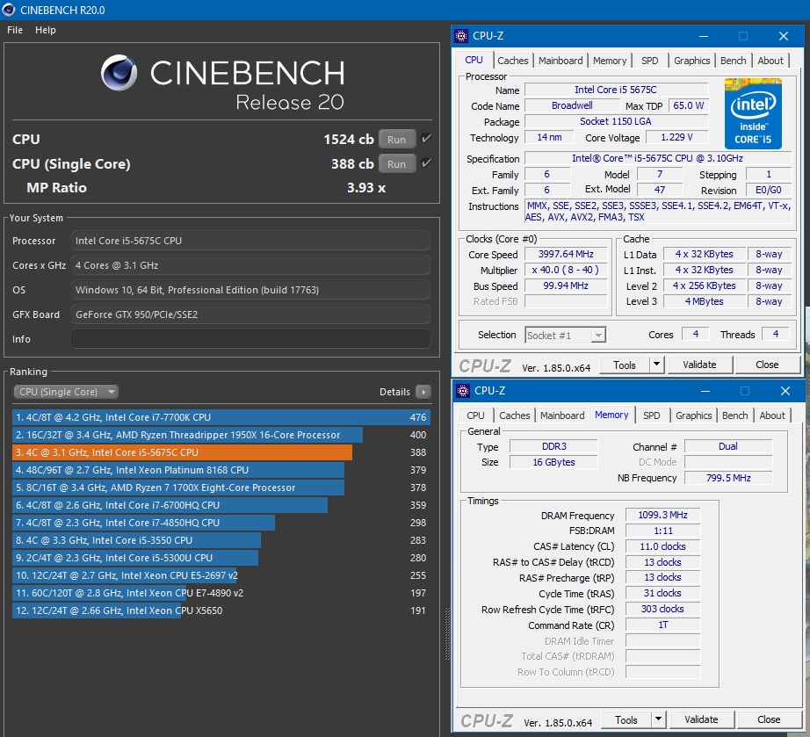Open the File menu in Cinebench
Screen dimensions: 810x737
(14, 29)
